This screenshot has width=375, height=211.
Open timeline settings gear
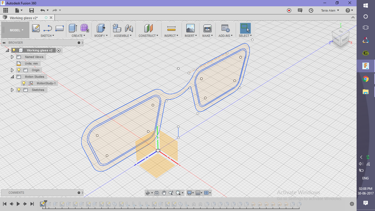click(352, 204)
